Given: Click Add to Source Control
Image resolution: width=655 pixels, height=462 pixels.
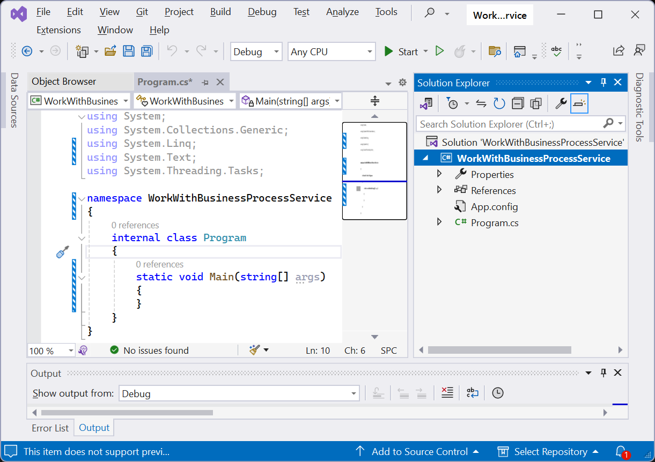Looking at the screenshot, I should click(417, 452).
